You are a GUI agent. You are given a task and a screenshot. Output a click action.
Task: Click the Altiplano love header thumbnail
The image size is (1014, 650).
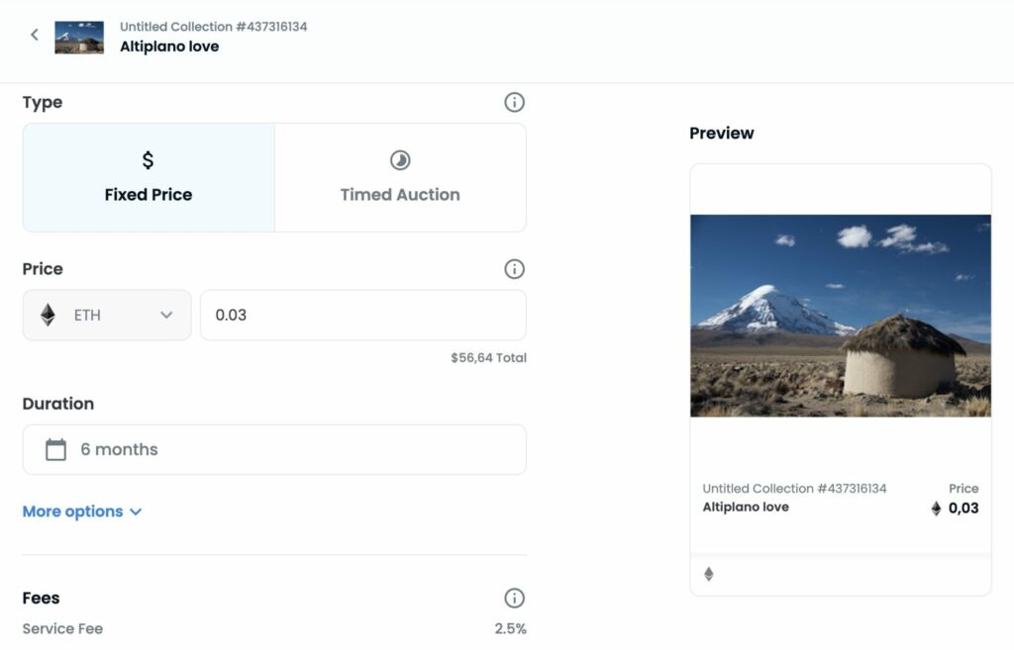click(x=79, y=37)
